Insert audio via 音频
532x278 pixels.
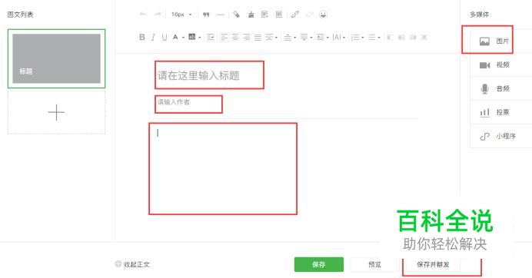click(x=494, y=88)
